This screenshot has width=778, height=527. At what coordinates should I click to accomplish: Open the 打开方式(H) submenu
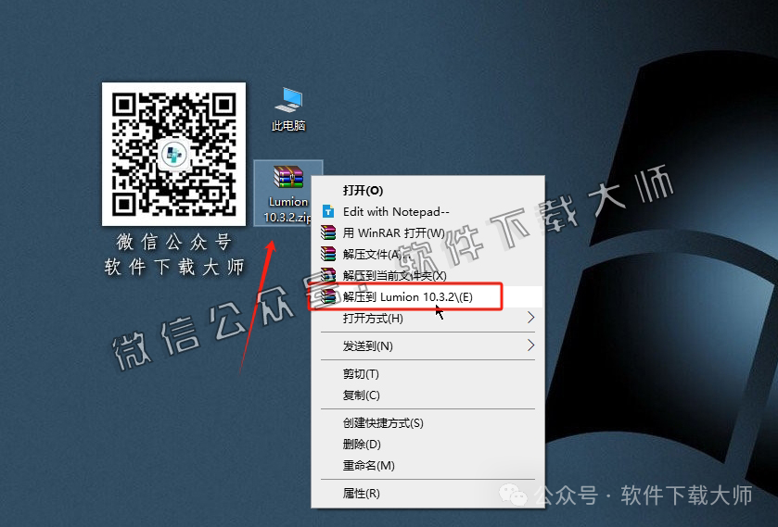point(427,319)
